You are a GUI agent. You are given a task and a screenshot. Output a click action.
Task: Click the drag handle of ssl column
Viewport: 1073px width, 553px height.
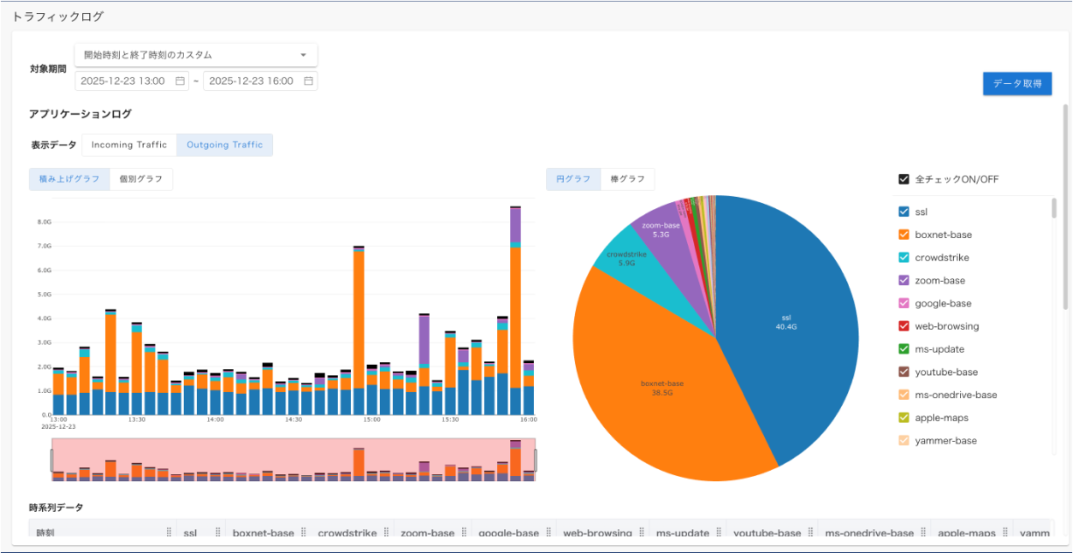pyautogui.click(x=217, y=533)
